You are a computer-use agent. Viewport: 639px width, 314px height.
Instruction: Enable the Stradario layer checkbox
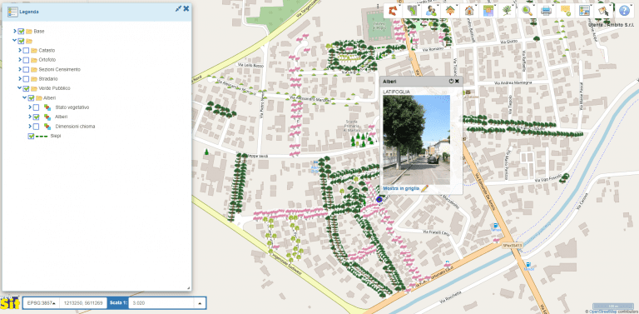[x=26, y=78]
